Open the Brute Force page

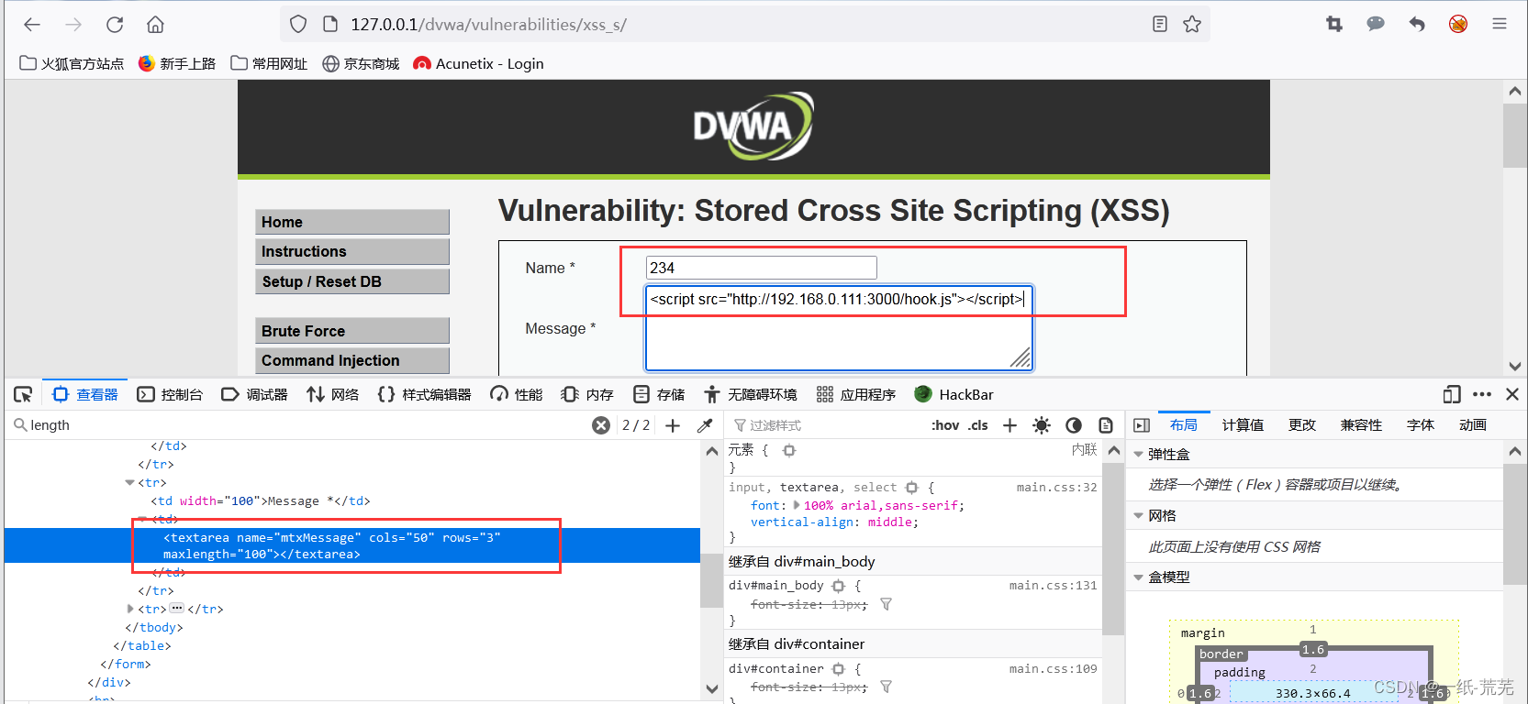click(352, 331)
